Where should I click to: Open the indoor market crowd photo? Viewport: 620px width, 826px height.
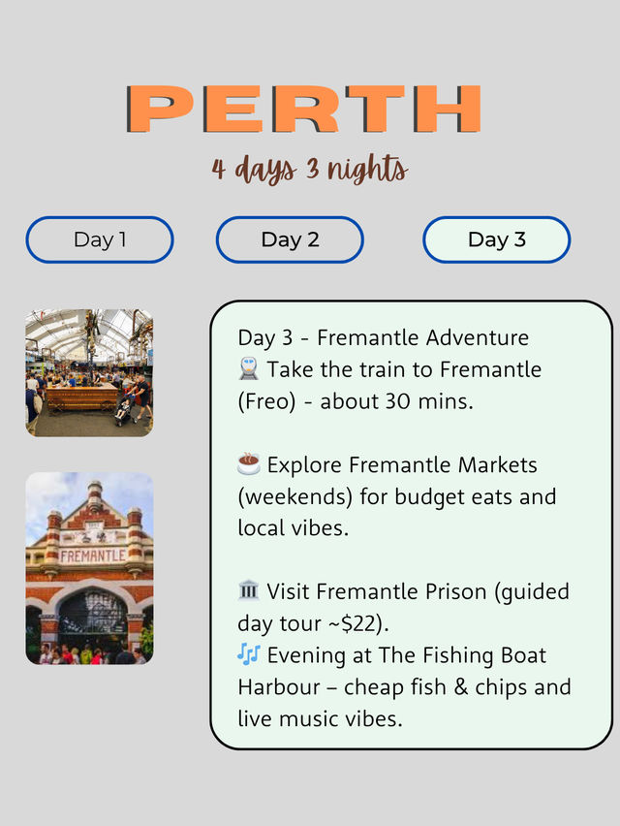89,373
